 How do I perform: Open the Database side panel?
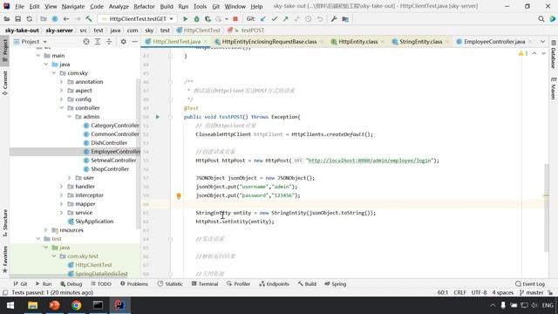(x=554, y=54)
